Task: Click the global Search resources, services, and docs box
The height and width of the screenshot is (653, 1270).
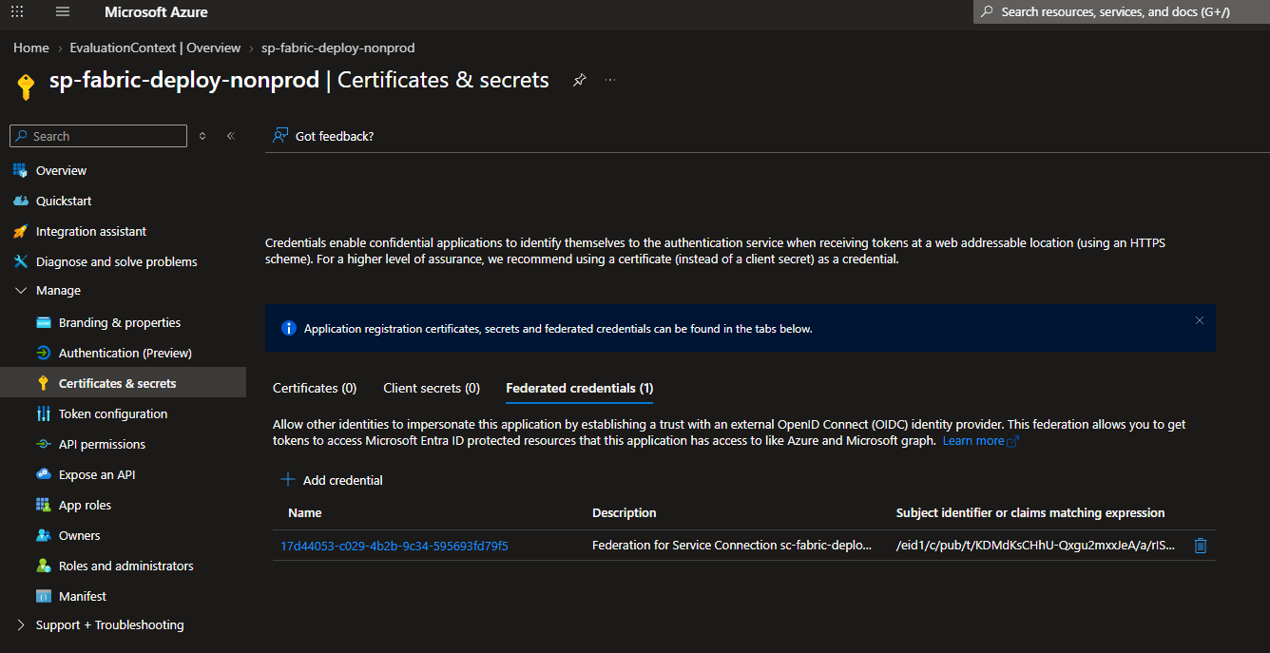Action: click(x=1122, y=12)
